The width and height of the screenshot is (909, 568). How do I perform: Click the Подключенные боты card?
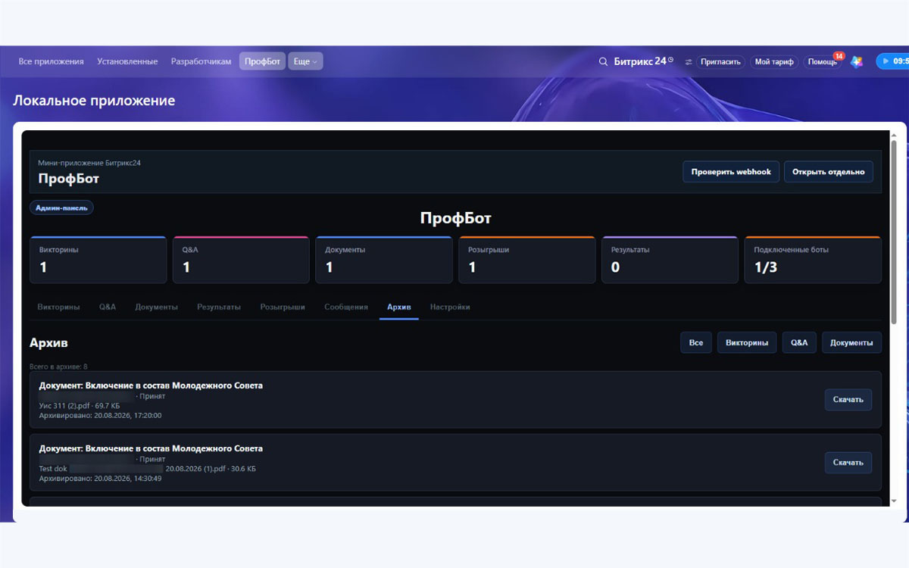[813, 260]
